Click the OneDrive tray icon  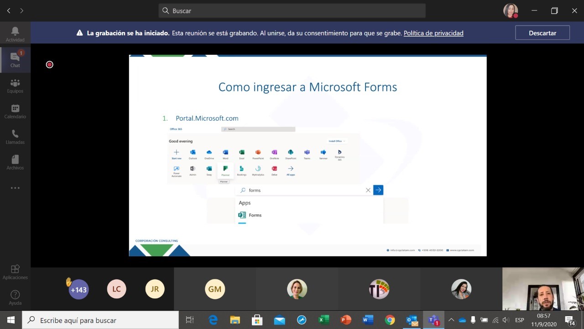(x=462, y=320)
